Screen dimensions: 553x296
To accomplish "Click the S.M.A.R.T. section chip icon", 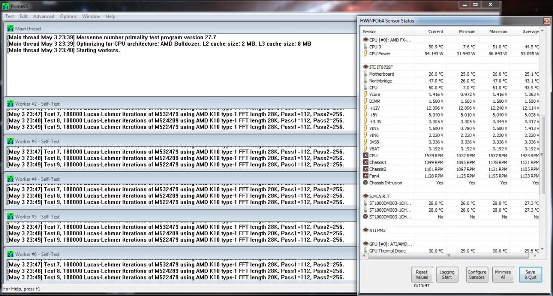I will click(365, 196).
